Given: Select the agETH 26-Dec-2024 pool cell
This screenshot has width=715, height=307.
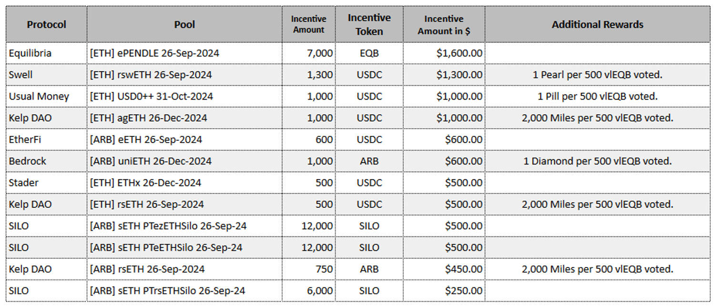Looking at the screenshot, I should tap(148, 118).
